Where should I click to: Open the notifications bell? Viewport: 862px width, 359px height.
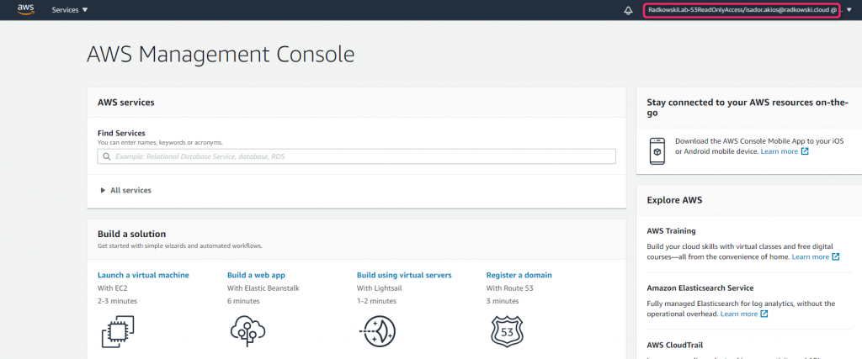point(628,10)
